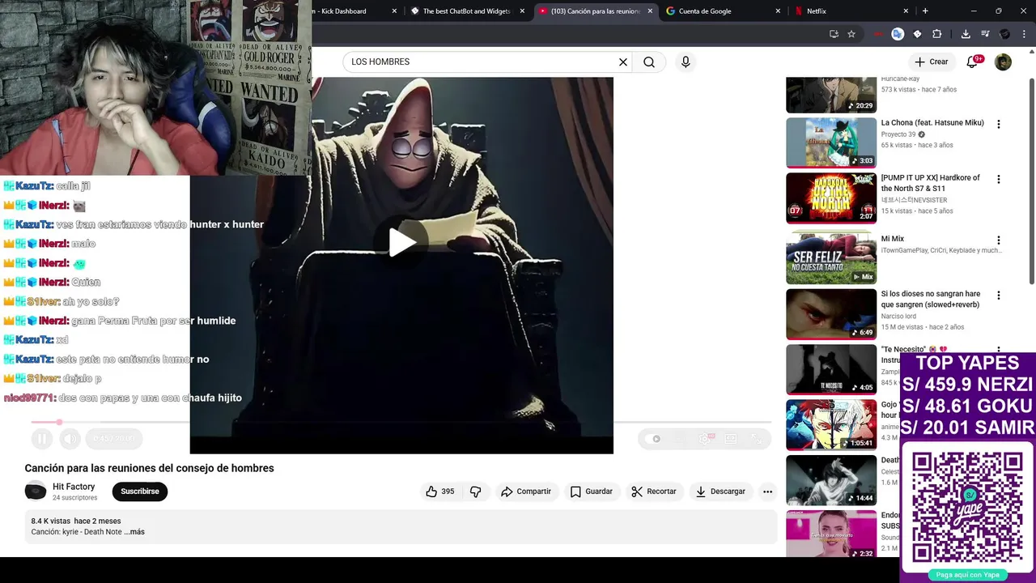Open a new browser tab
This screenshot has height=583, width=1036.
[x=925, y=11]
